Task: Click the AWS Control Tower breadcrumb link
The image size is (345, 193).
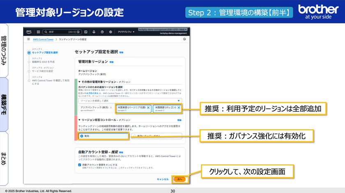Action: pyautogui.click(x=44, y=39)
